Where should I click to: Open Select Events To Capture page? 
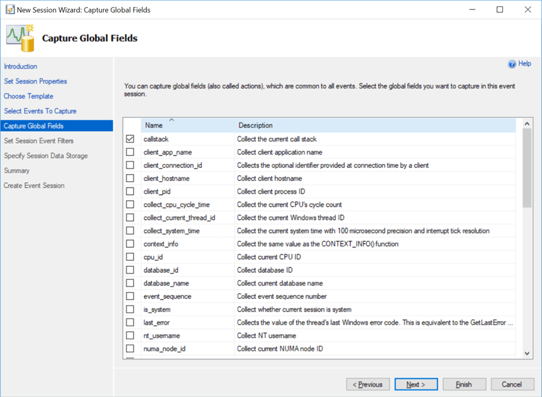[x=40, y=111]
